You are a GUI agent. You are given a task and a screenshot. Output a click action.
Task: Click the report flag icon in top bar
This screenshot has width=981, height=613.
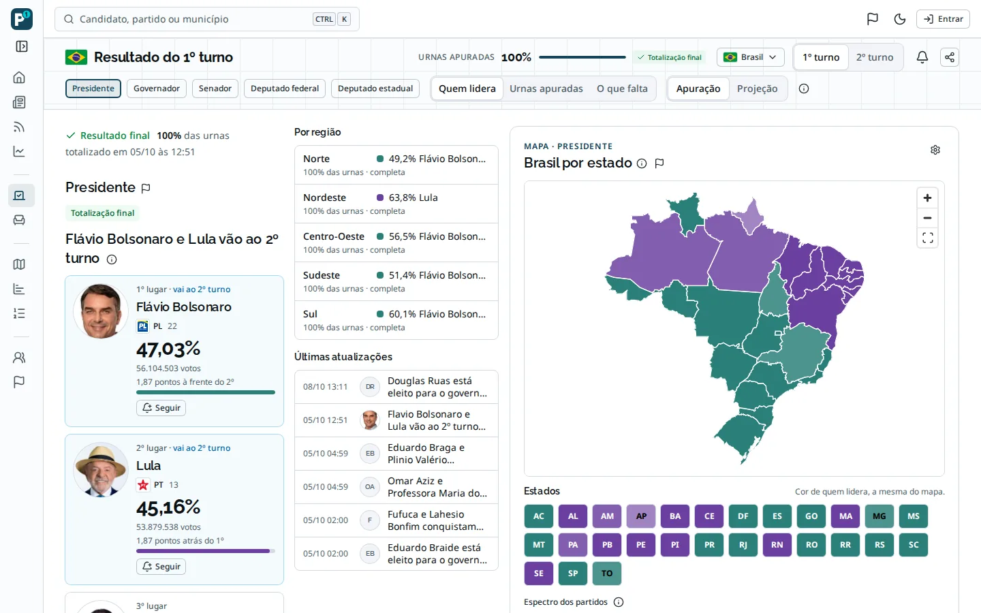(873, 19)
